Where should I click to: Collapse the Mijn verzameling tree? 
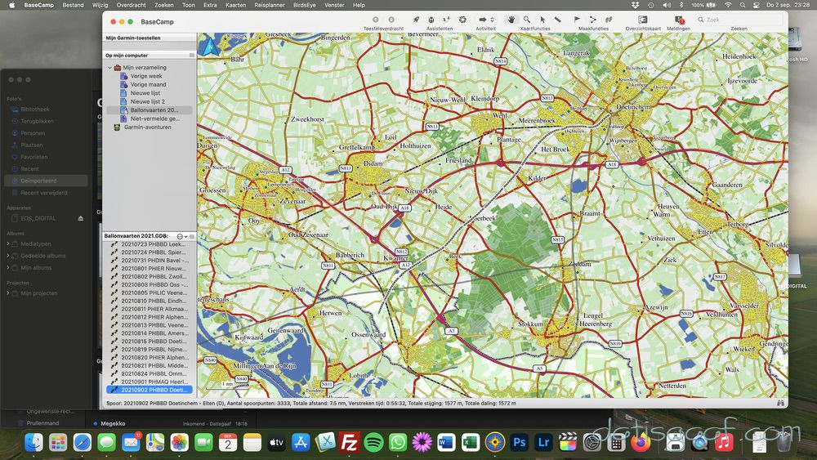[109, 68]
